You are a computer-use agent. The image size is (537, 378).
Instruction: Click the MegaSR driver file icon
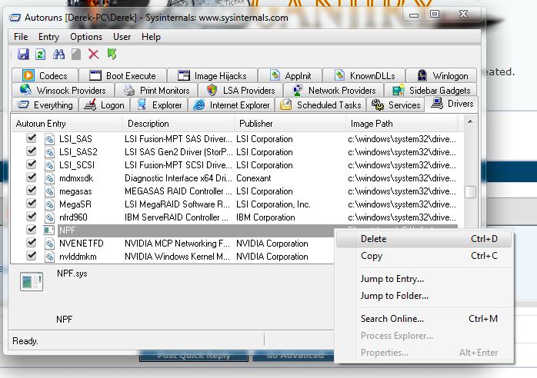[49, 204]
